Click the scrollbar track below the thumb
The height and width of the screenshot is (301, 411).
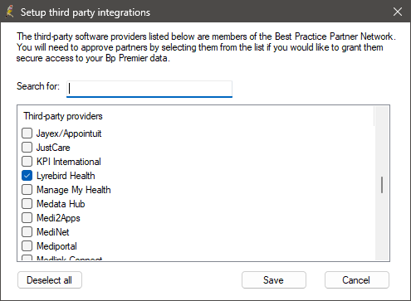tap(382, 226)
